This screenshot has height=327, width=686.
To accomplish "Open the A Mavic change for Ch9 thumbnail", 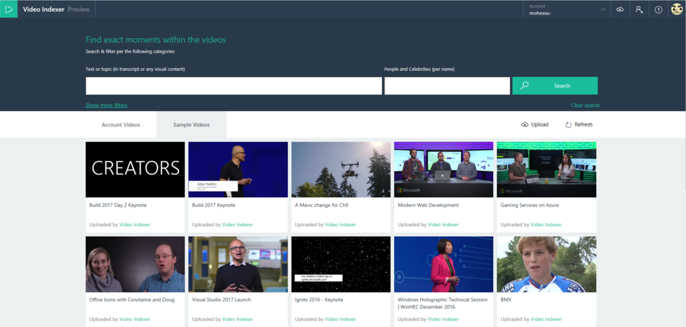I will click(x=341, y=169).
